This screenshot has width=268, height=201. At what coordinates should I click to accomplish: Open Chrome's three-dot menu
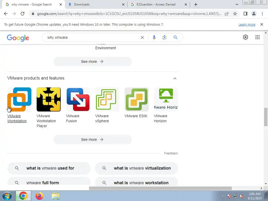pyautogui.click(x=262, y=14)
